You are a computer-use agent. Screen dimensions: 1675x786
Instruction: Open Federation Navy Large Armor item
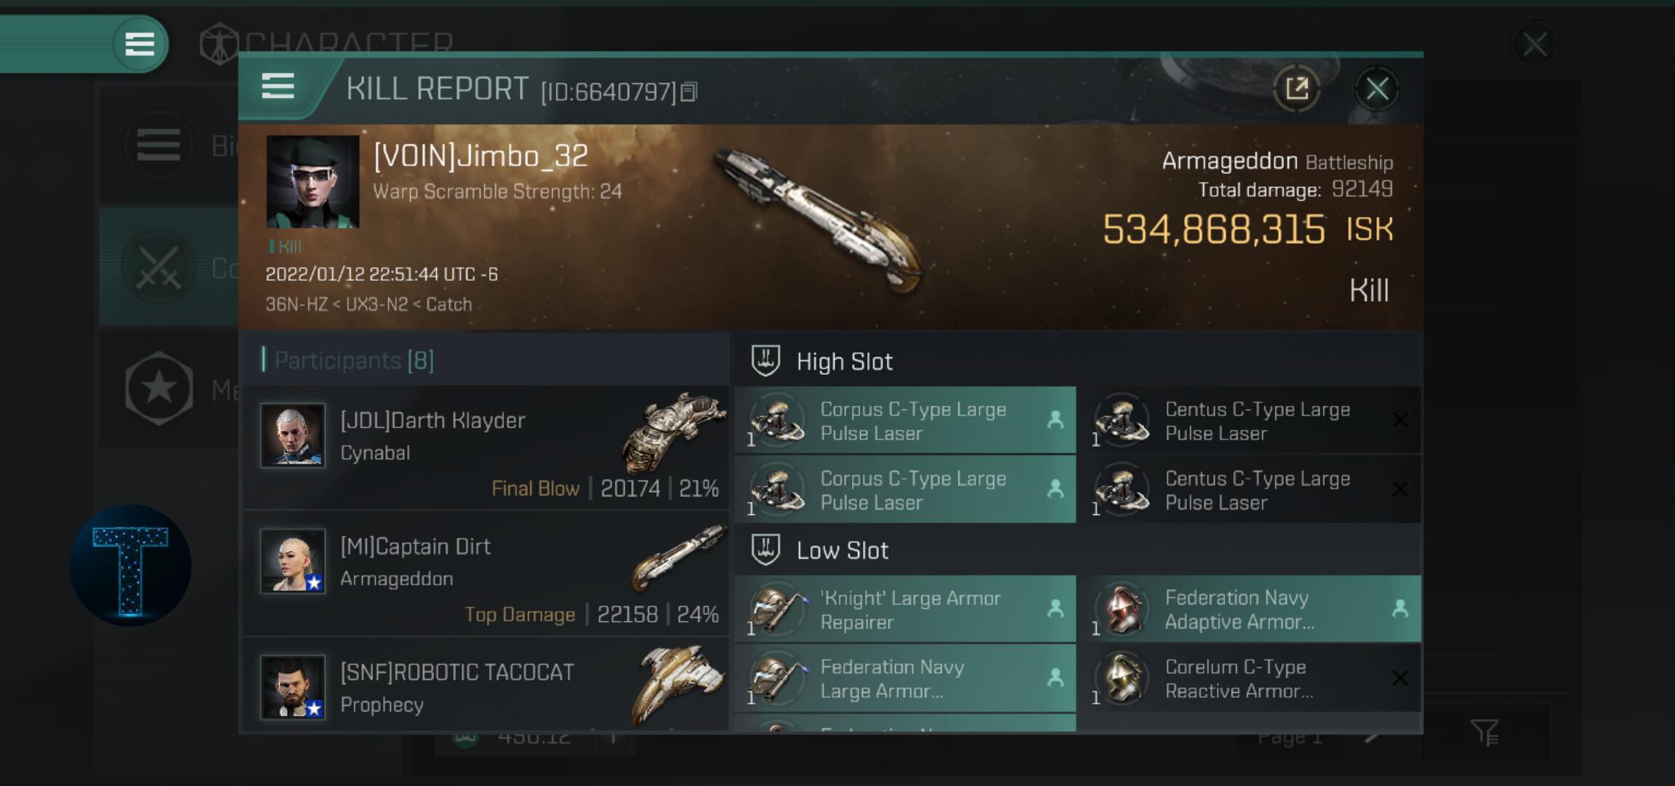(905, 678)
